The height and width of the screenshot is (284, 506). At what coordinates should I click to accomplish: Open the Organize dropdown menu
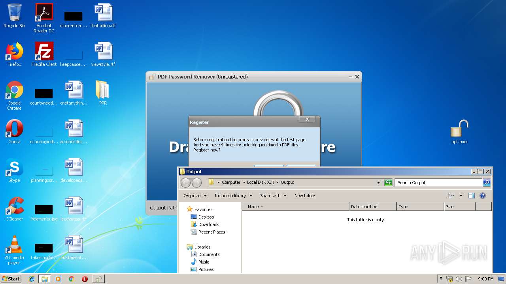pos(195,196)
